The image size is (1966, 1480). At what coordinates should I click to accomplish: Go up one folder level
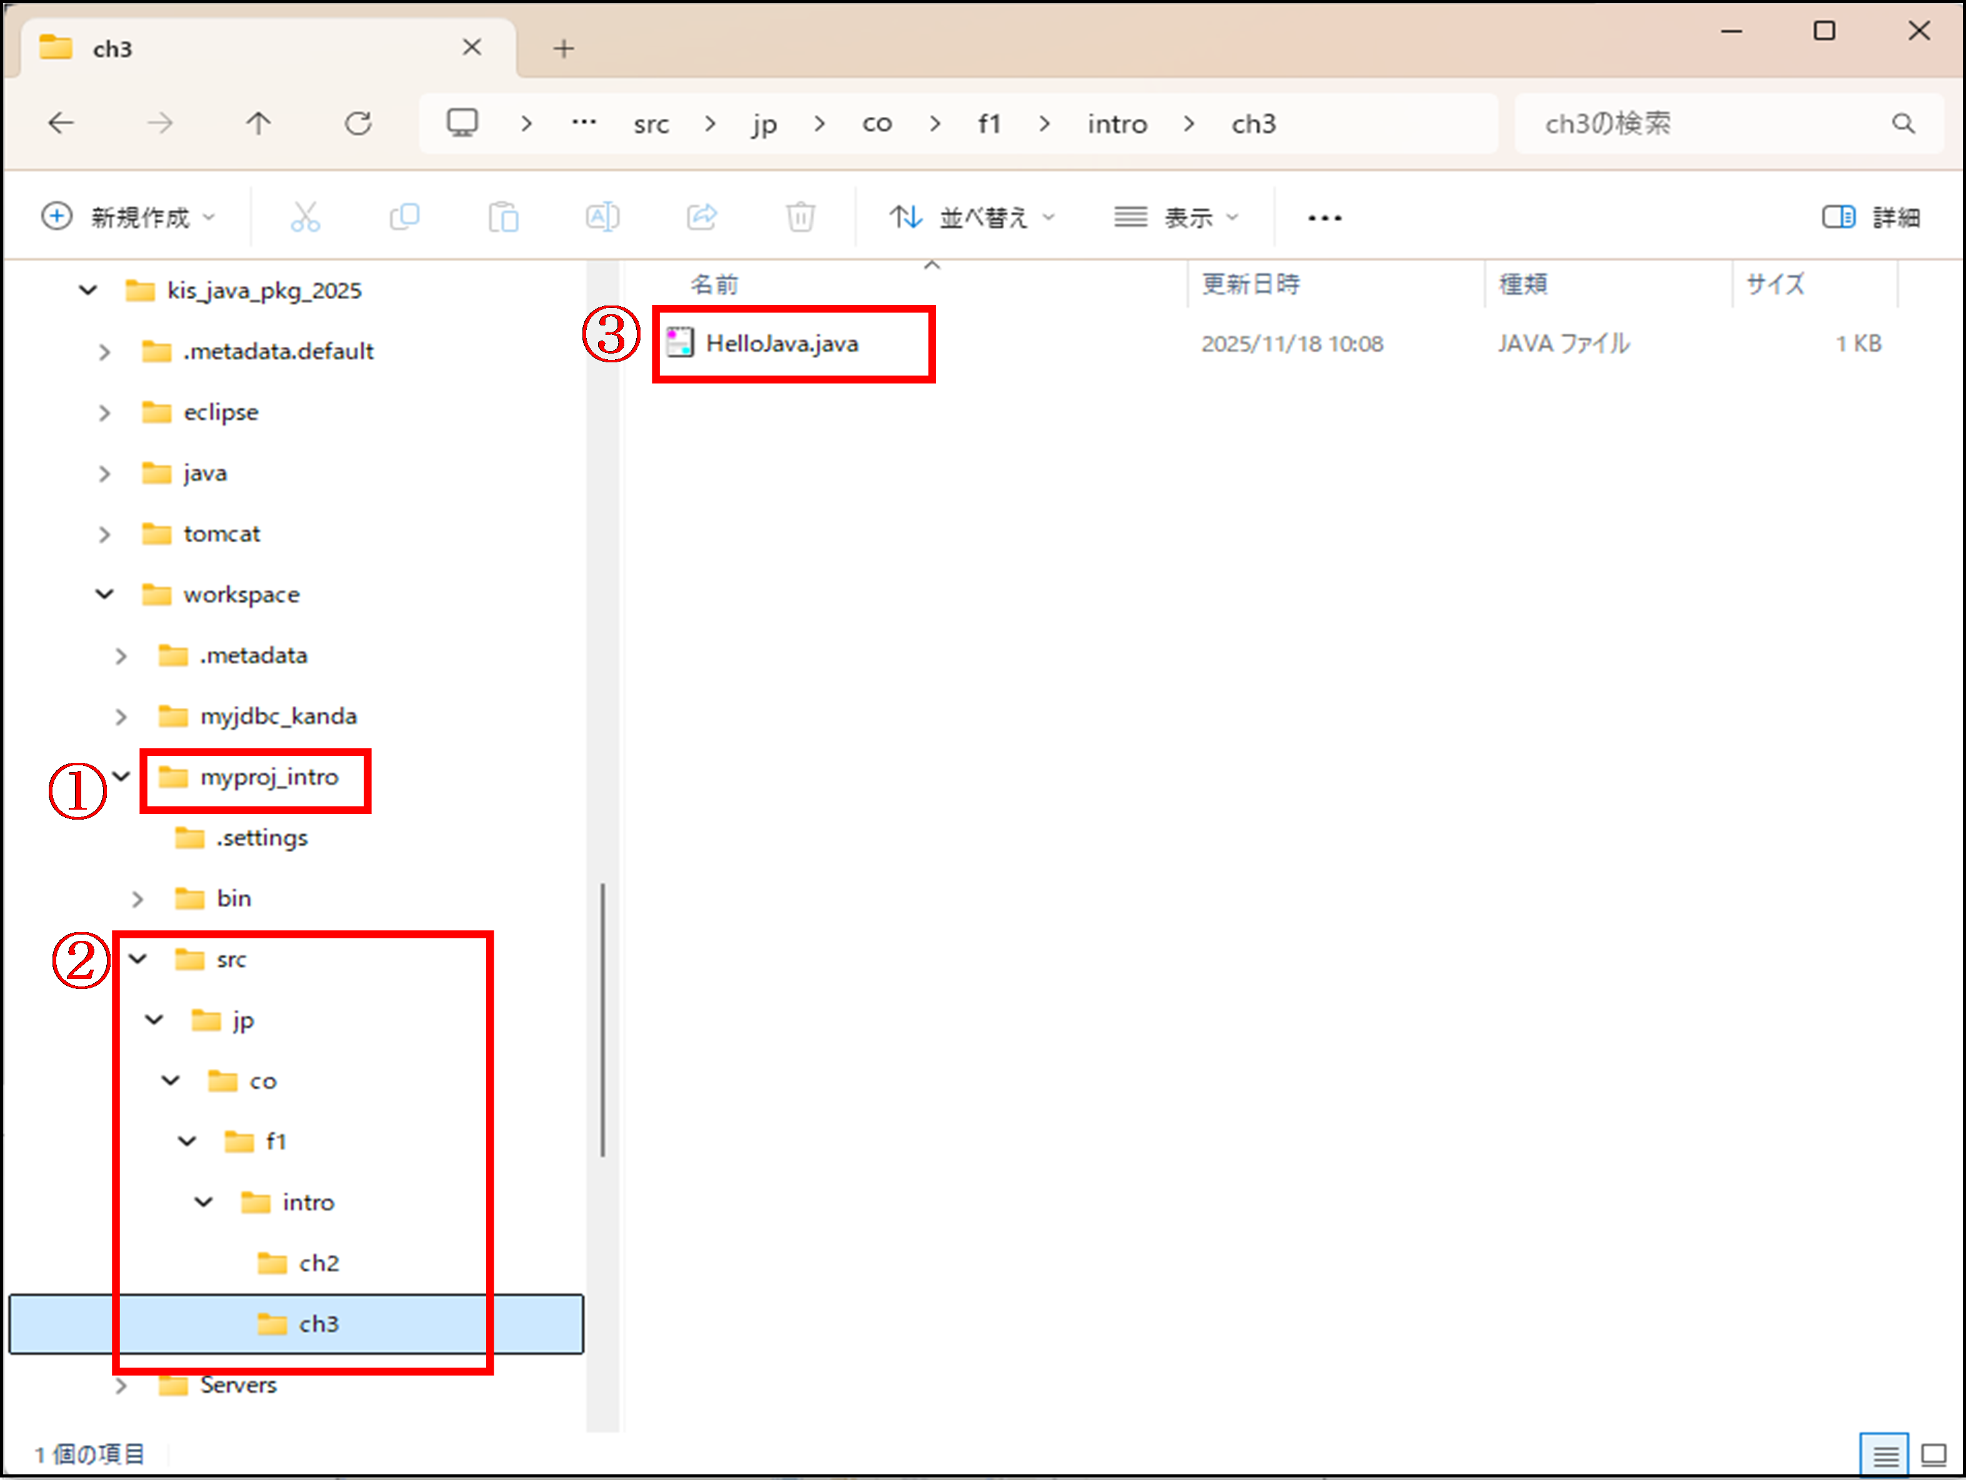point(259,124)
